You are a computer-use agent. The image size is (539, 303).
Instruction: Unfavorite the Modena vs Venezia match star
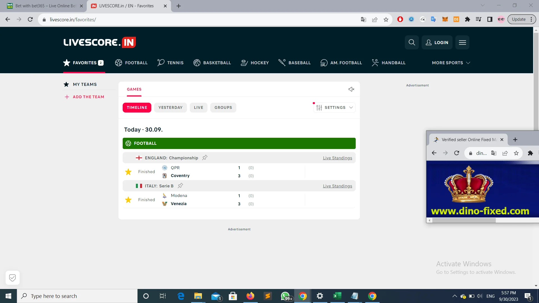[128, 199]
